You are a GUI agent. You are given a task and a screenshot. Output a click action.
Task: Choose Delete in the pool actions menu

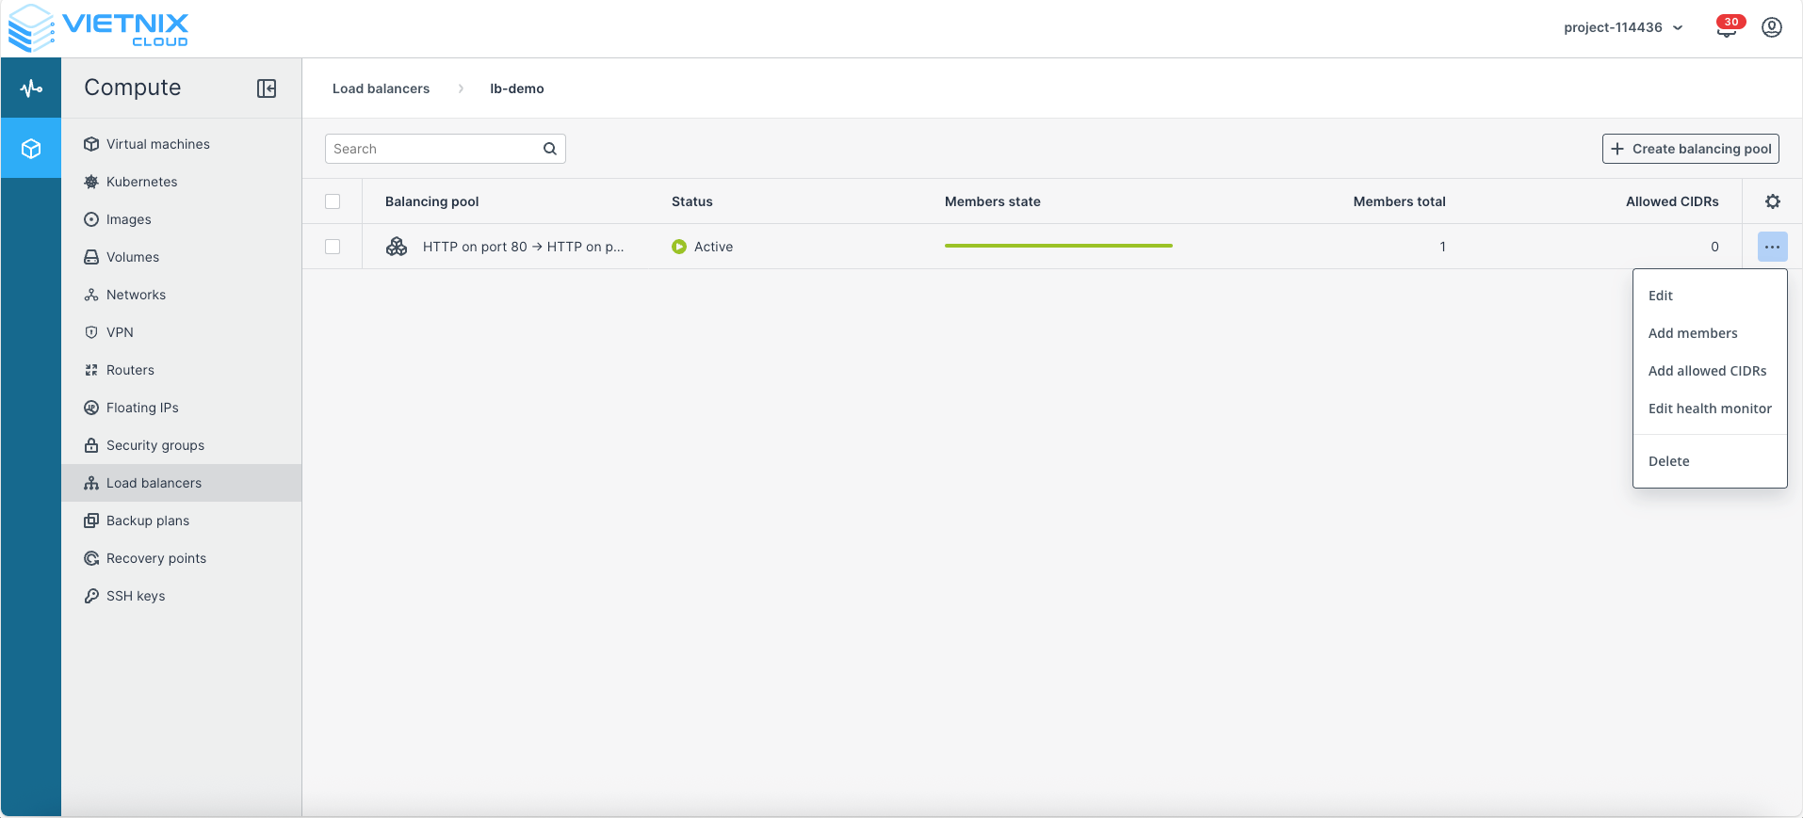click(1668, 461)
